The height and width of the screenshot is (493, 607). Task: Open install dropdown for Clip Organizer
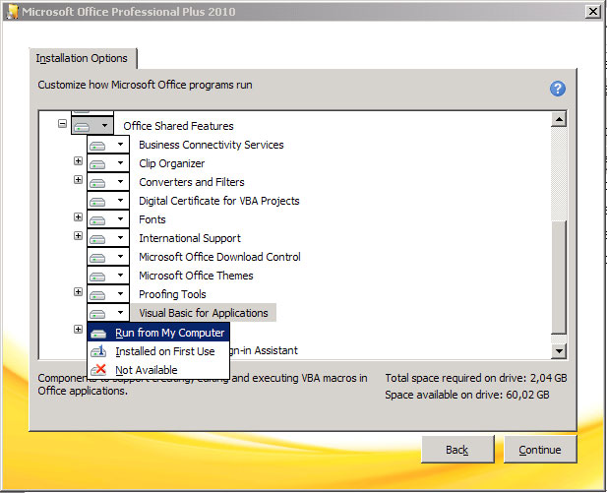[x=108, y=163]
